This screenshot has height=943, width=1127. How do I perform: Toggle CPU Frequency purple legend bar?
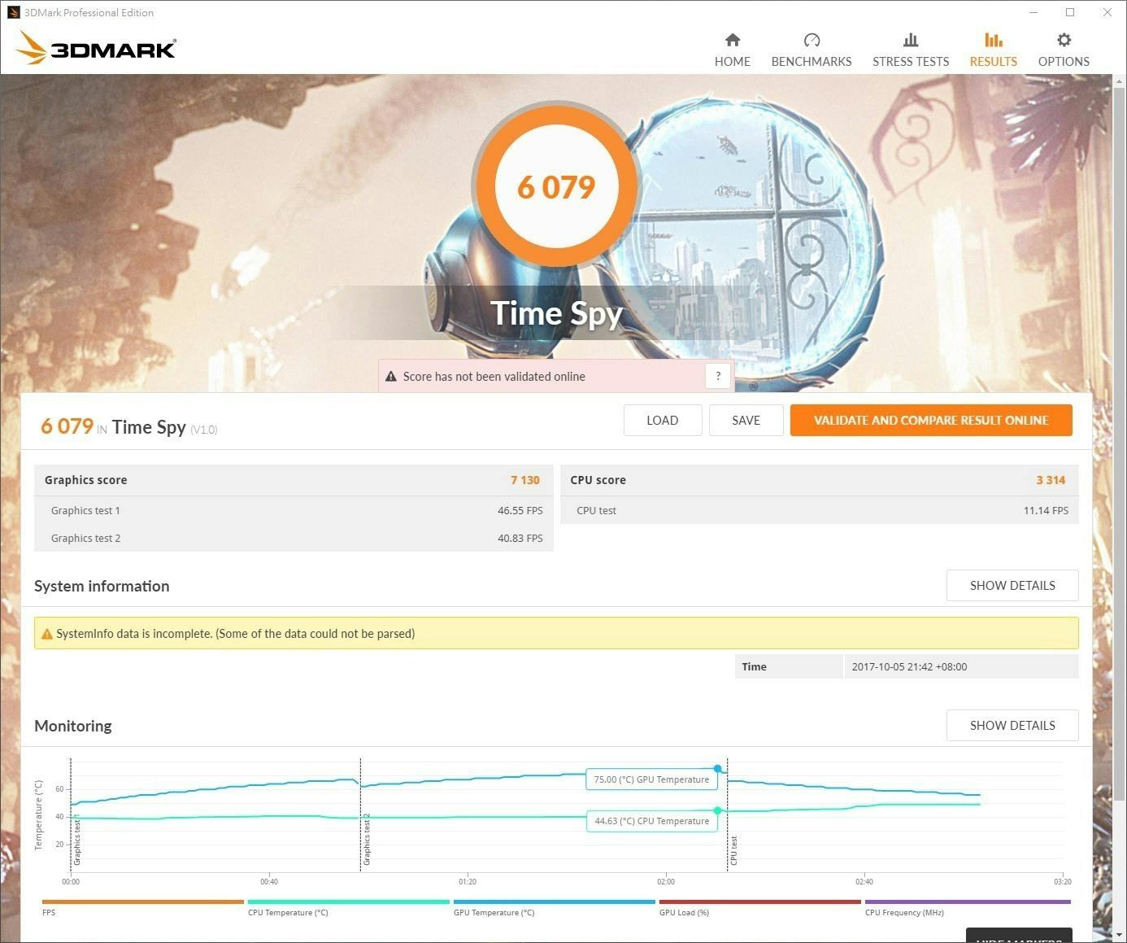(968, 902)
